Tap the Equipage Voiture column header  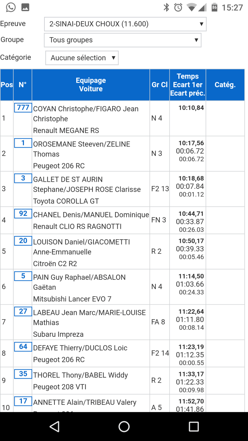pos(91,85)
